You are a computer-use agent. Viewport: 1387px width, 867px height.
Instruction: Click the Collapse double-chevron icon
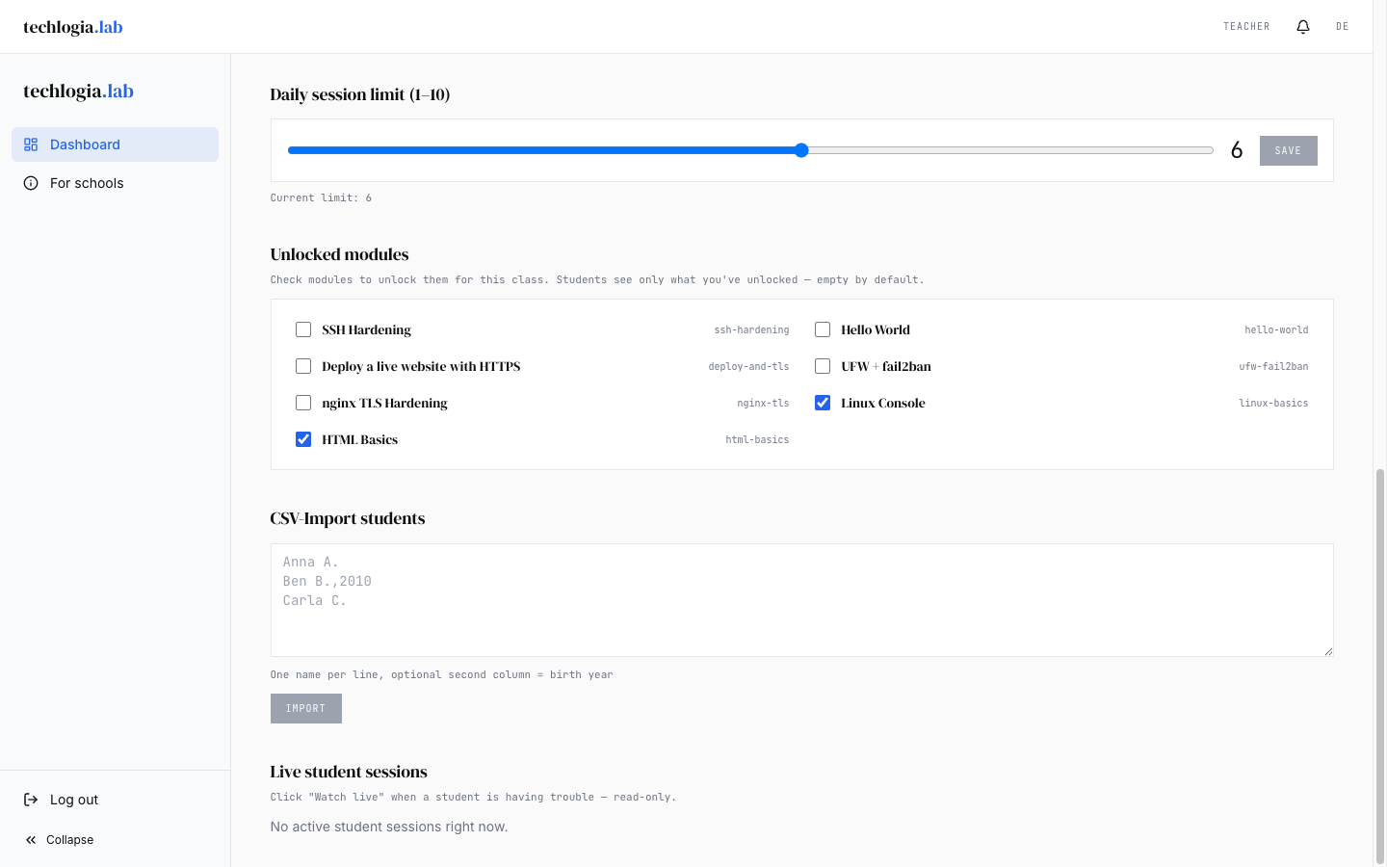[31, 840]
